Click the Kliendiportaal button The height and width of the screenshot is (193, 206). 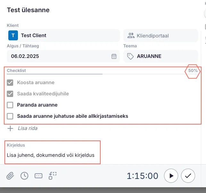tap(160, 36)
